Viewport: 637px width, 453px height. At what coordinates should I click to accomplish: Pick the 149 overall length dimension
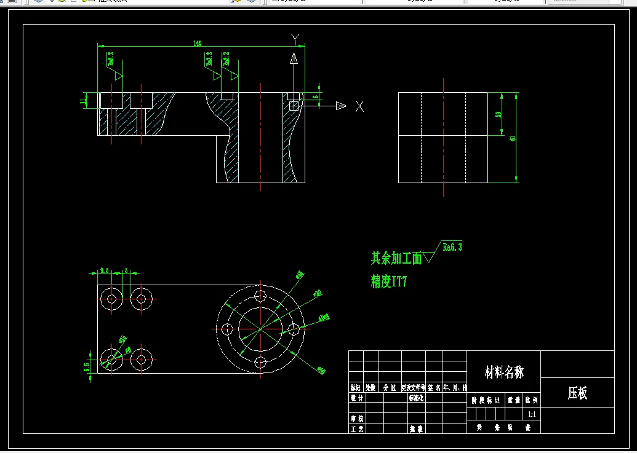tap(198, 44)
